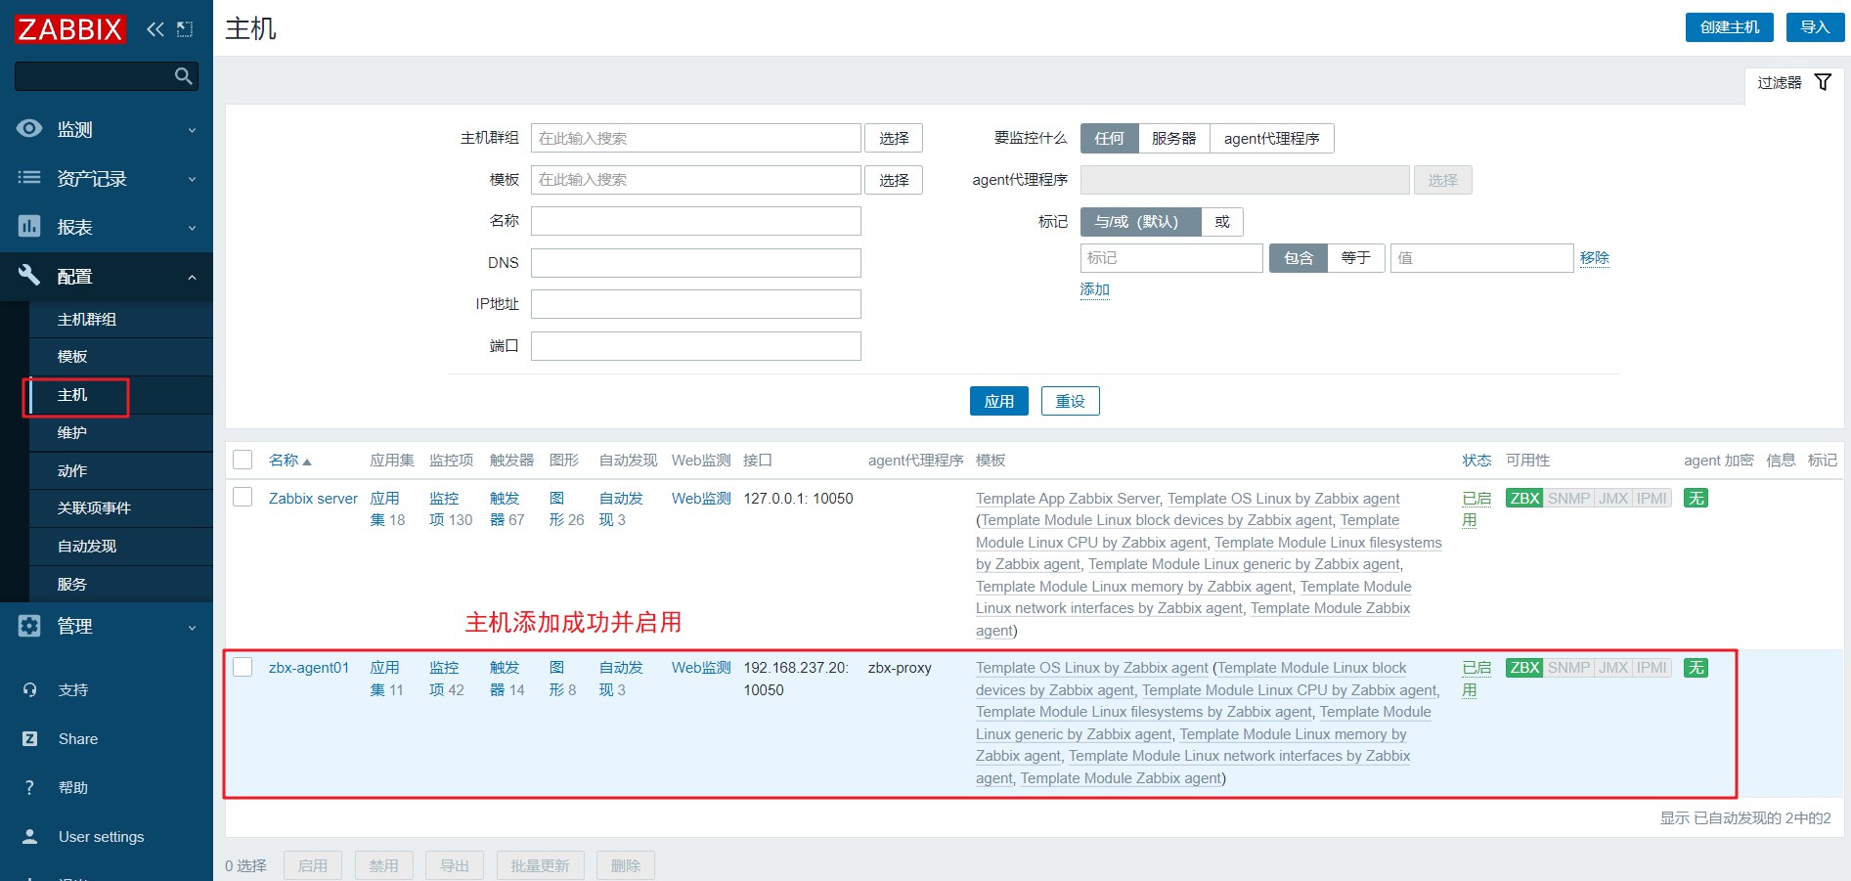This screenshot has width=1851, height=881.
Task: Select 任何 for what to monitor
Action: coord(1109,139)
